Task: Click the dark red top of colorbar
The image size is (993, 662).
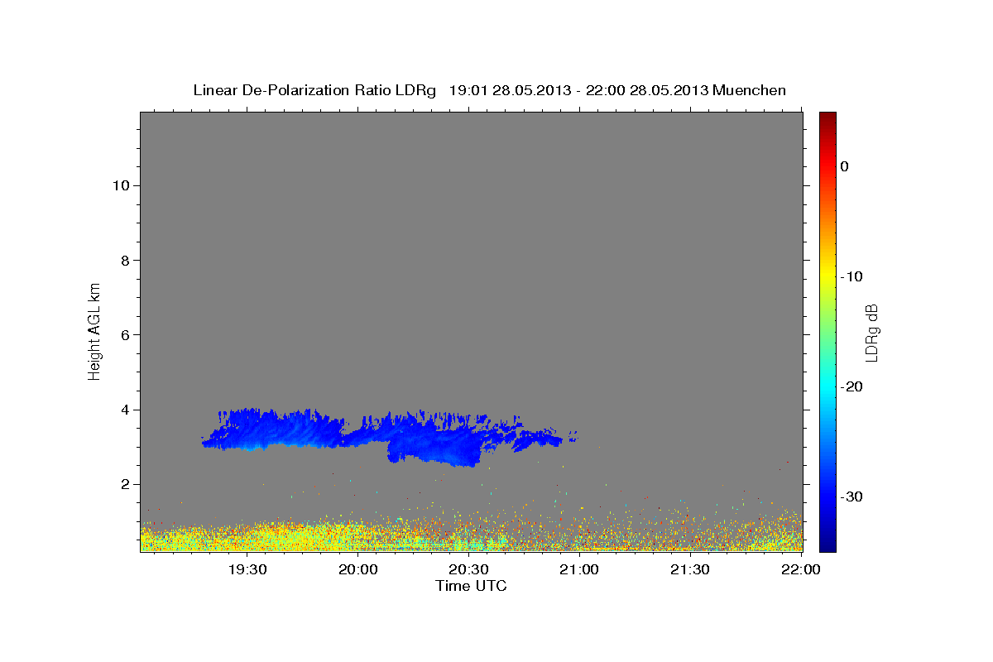Action: tap(827, 118)
